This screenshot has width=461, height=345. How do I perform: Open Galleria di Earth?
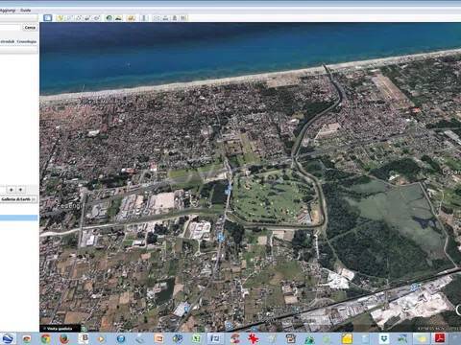17,199
